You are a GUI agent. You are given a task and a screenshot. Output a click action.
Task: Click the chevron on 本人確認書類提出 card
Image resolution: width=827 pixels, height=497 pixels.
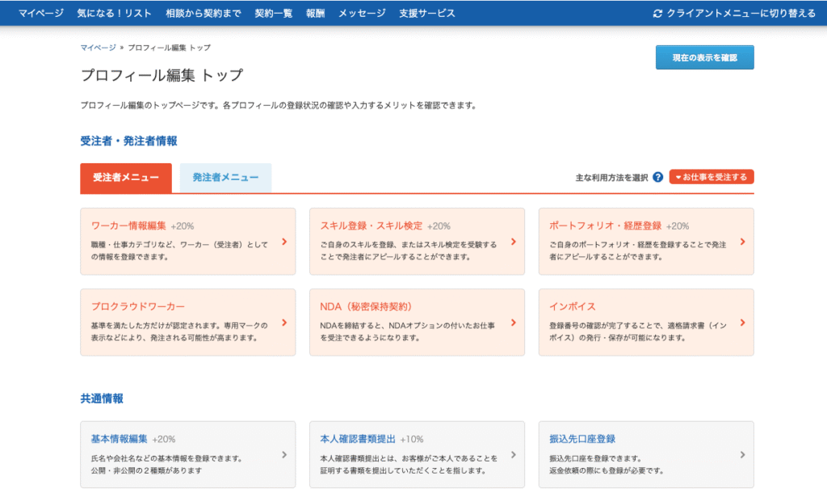click(513, 455)
